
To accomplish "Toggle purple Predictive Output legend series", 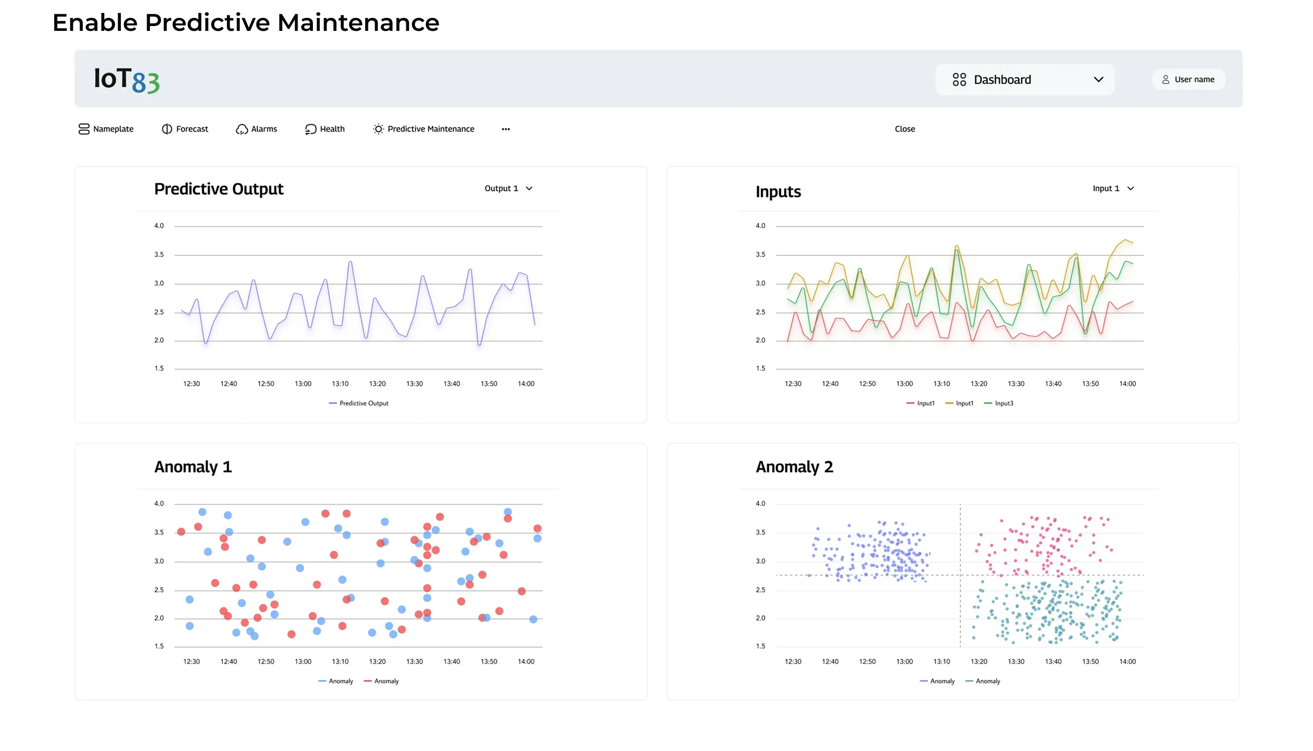I will point(358,403).
